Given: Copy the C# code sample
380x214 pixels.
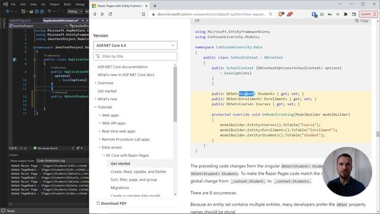Looking at the screenshot, I should point(362,21).
